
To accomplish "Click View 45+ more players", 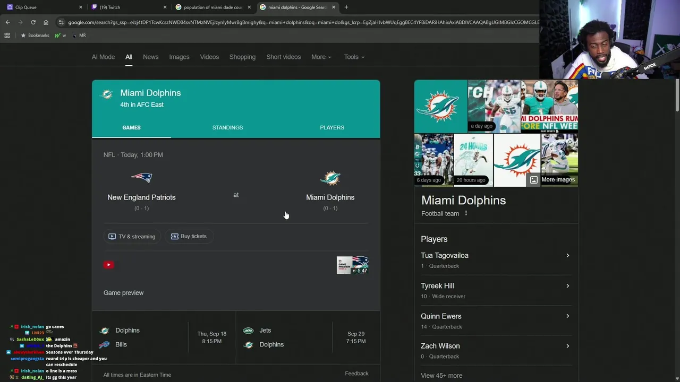I will (441, 376).
